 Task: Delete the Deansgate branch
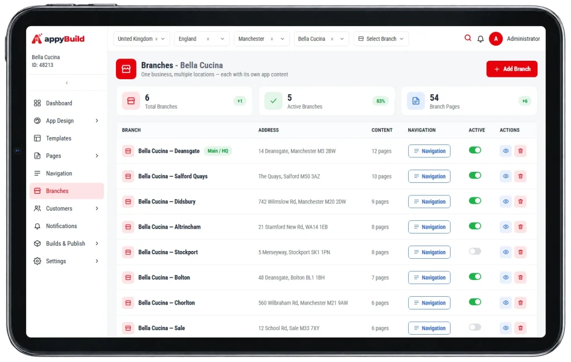point(520,151)
